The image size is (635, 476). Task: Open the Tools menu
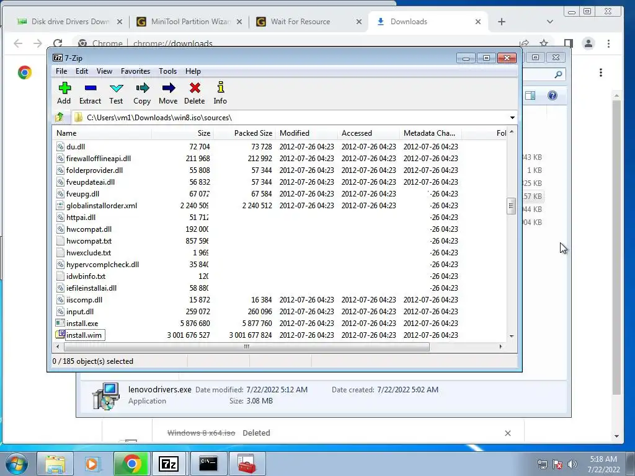point(167,71)
